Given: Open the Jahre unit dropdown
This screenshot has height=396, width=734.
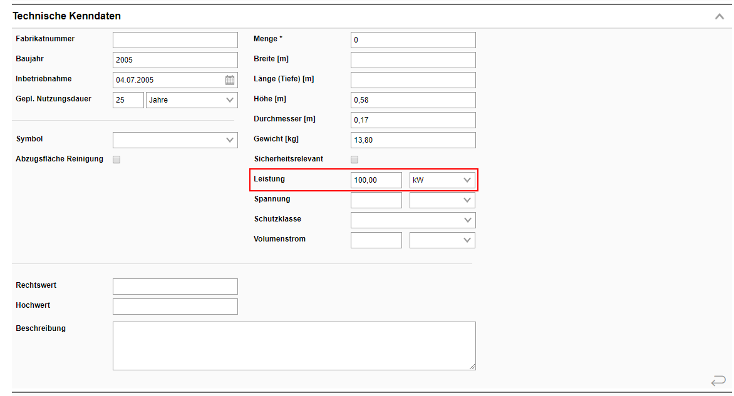Looking at the screenshot, I should point(192,100).
